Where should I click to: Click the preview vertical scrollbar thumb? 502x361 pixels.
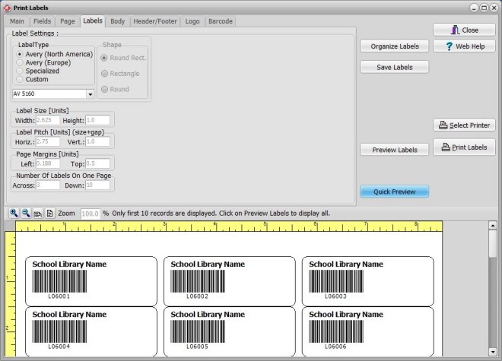click(493, 243)
